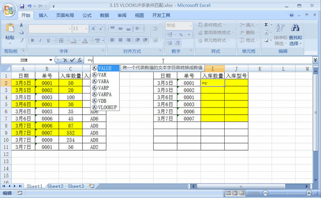Click the 插入 cells button in ribbon
This screenshot has height=198, width=321.
click(x=249, y=25)
